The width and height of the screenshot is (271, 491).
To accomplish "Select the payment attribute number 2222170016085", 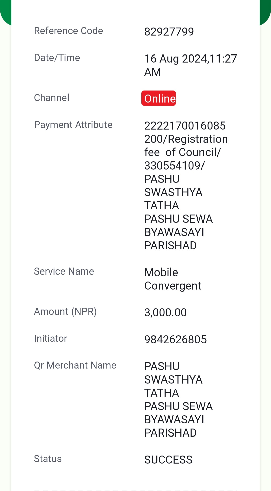I will [185, 126].
